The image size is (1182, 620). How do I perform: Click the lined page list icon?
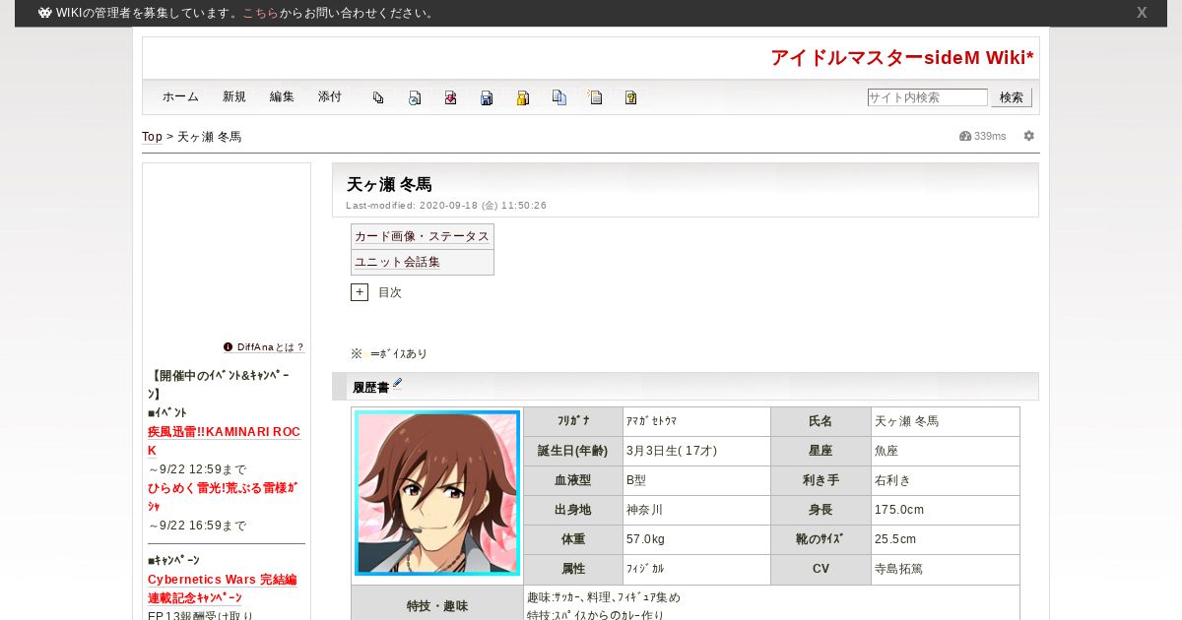pyautogui.click(x=595, y=97)
